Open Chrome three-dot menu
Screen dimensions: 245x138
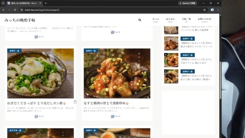click(218, 10)
